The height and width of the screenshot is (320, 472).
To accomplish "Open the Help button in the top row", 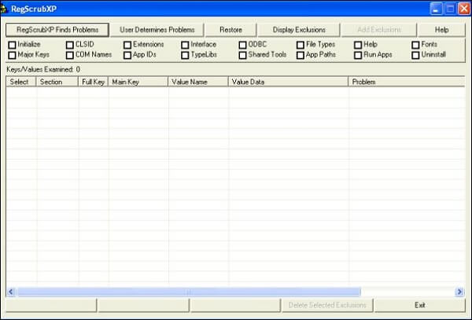I will pyautogui.click(x=441, y=30).
